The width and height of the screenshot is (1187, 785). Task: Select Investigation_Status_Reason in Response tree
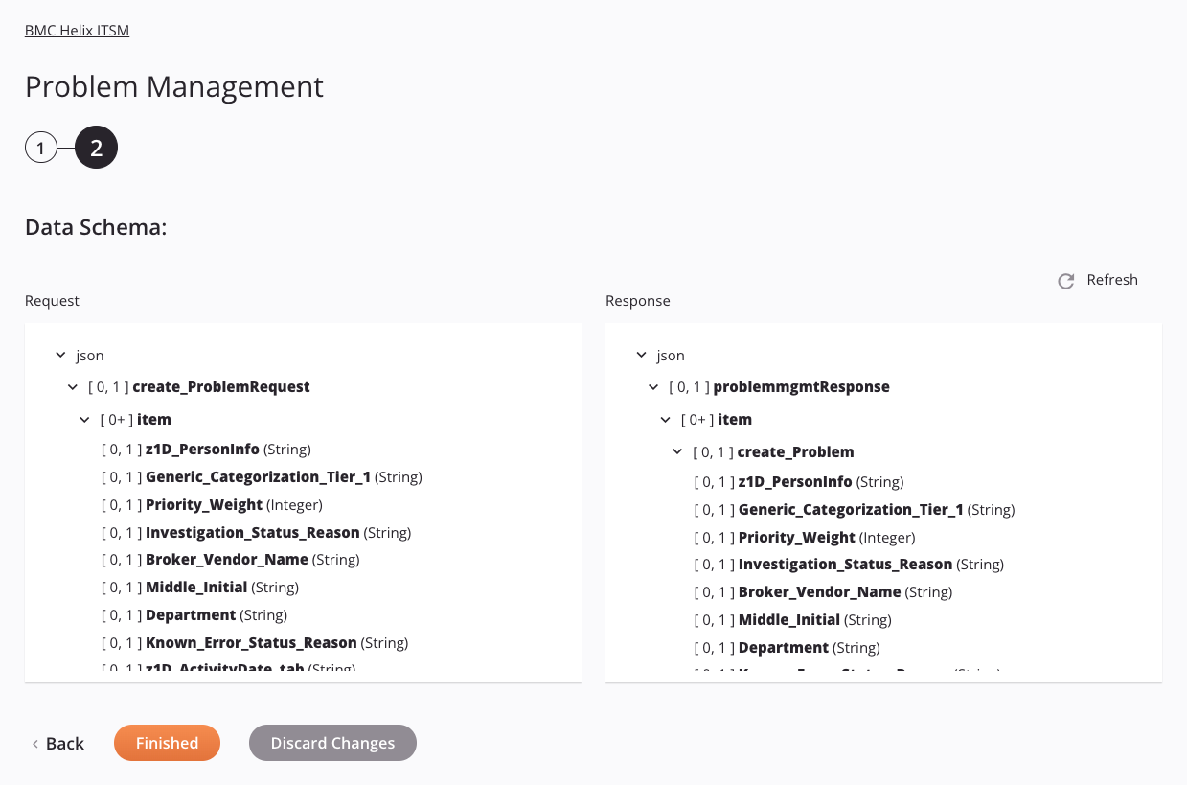(849, 564)
